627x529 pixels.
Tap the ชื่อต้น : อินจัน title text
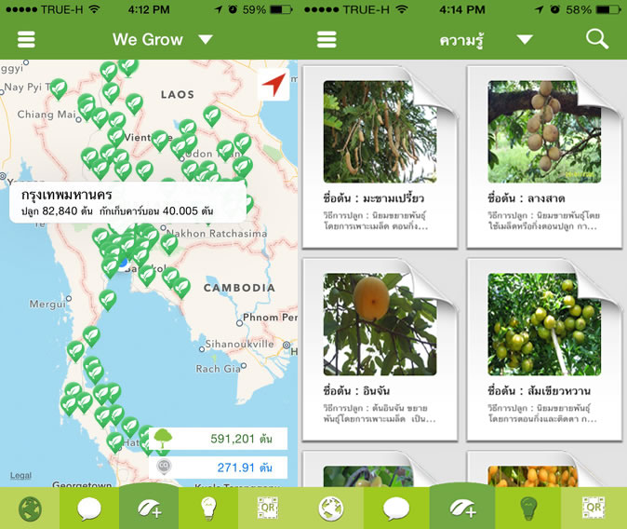356,391
